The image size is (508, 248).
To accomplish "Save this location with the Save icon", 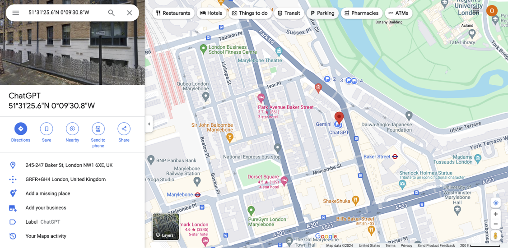I will [x=47, y=129].
